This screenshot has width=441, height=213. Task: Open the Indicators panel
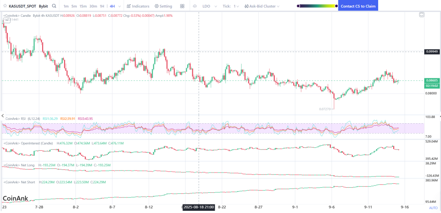coord(138,6)
